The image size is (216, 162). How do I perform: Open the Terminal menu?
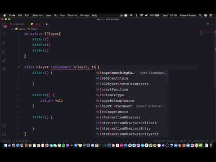(x=72, y=15)
